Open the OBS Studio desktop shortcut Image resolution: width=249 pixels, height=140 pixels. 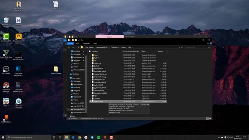[6, 70]
